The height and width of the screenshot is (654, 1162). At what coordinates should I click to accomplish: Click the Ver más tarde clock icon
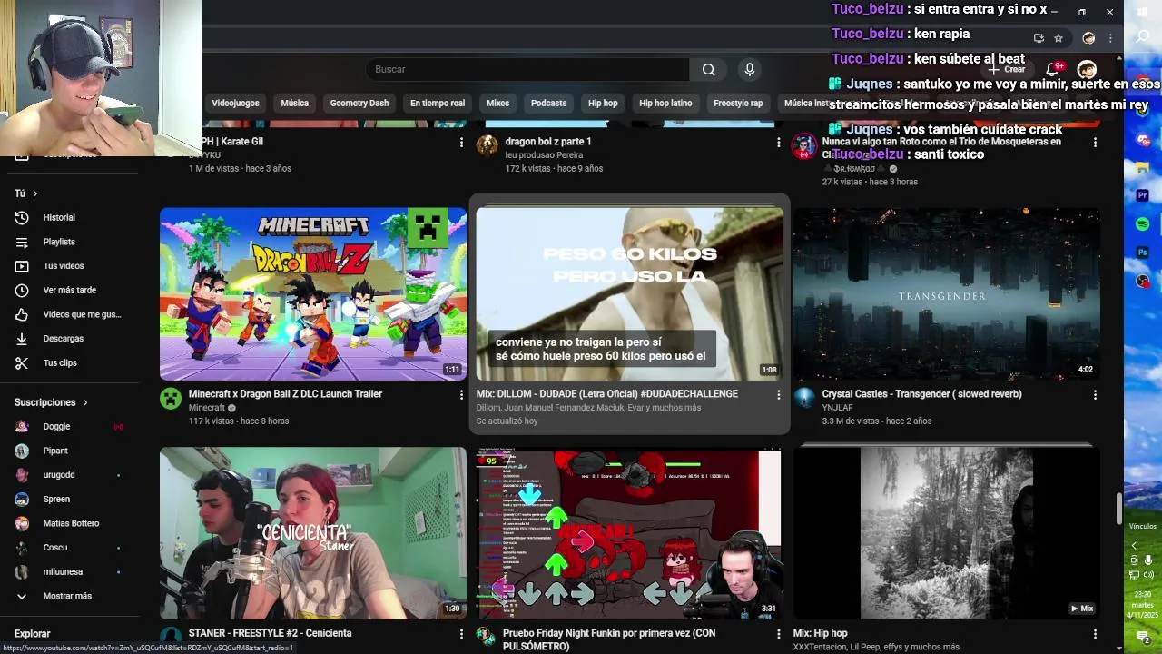(x=22, y=290)
